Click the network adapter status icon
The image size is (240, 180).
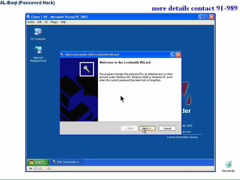pyautogui.click(x=49, y=168)
